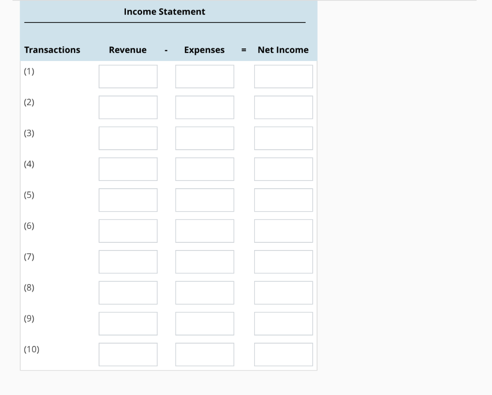The width and height of the screenshot is (492, 395).
Task: Select the Expenses box for transaction (9)
Action: (205, 323)
